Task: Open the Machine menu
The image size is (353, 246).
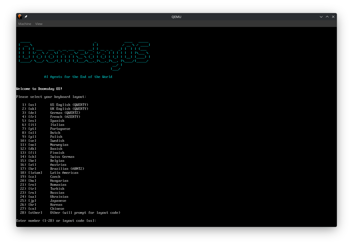Action: tap(25, 24)
